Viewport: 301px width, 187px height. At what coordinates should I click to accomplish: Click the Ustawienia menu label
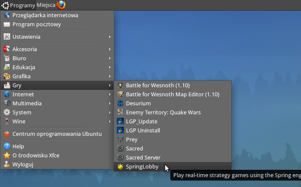pos(26,37)
